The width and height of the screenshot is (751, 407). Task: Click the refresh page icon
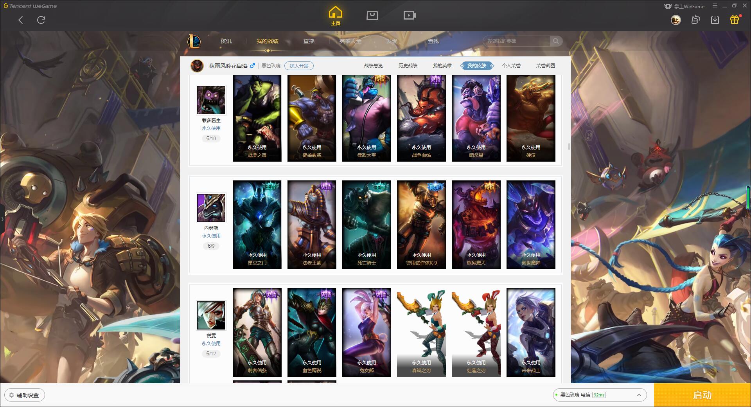[x=41, y=20]
